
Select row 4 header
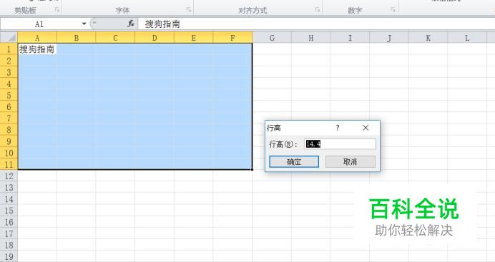9,84
